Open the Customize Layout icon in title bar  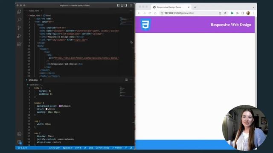point(131,6)
